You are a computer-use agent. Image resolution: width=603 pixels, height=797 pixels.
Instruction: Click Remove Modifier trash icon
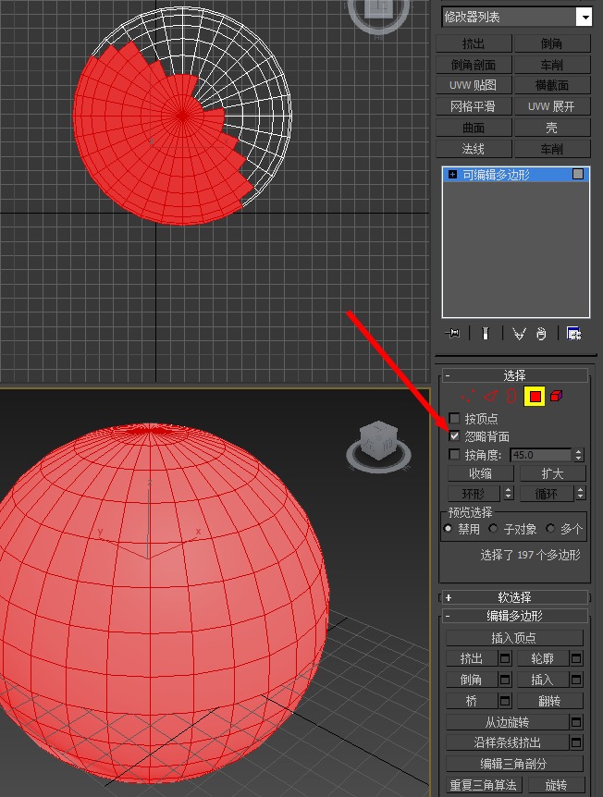click(541, 334)
